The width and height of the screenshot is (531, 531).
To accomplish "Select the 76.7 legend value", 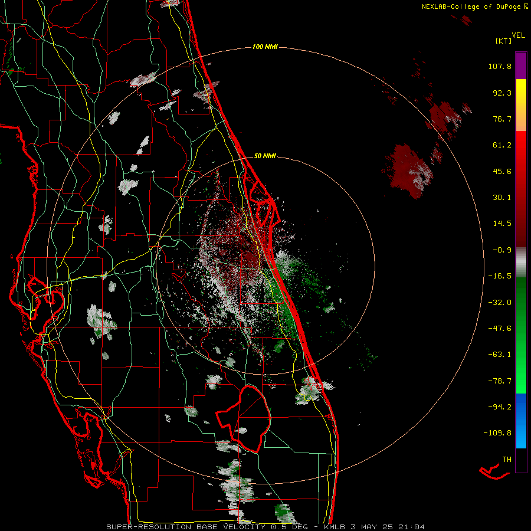I will [x=502, y=119].
